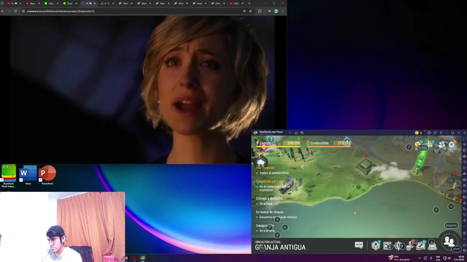
Task: Click 'GRANJA ANTIGUA' location text
Action: 280,247
